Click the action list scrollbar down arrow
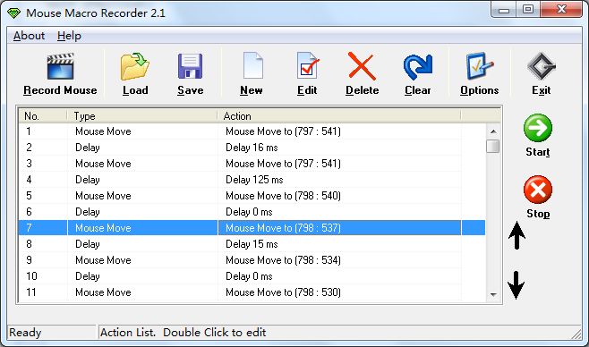Viewport: 589px width, 347px height. coord(493,295)
